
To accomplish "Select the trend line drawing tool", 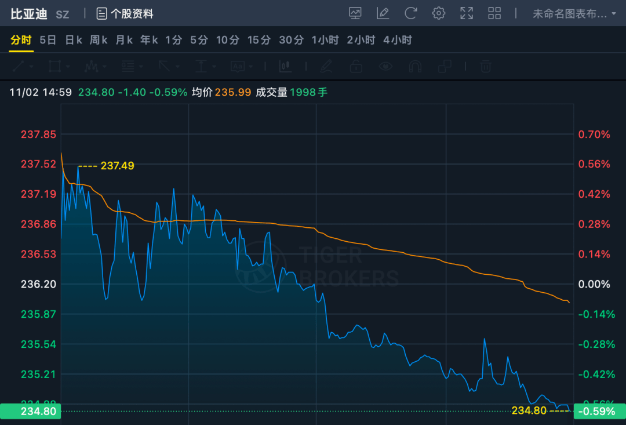I will [x=19, y=66].
